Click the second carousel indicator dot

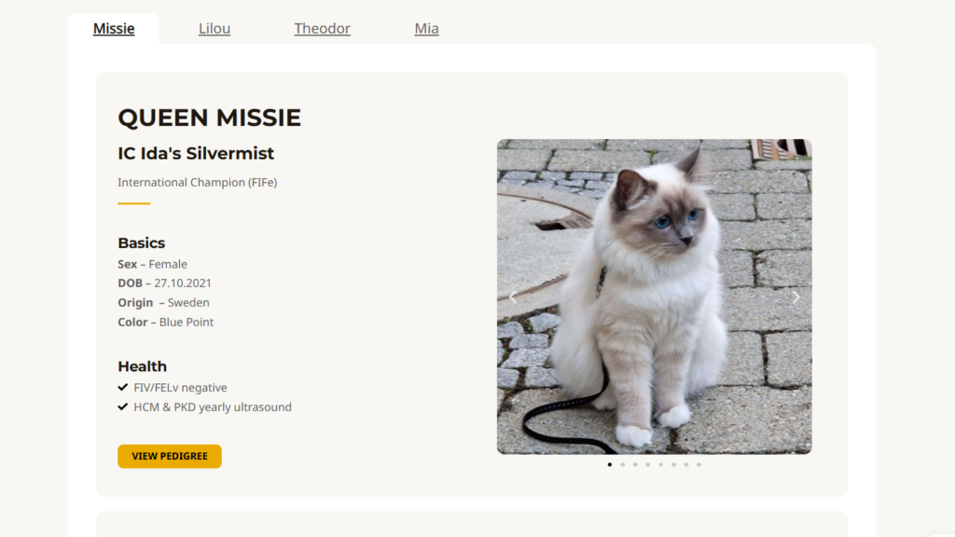[x=622, y=463]
